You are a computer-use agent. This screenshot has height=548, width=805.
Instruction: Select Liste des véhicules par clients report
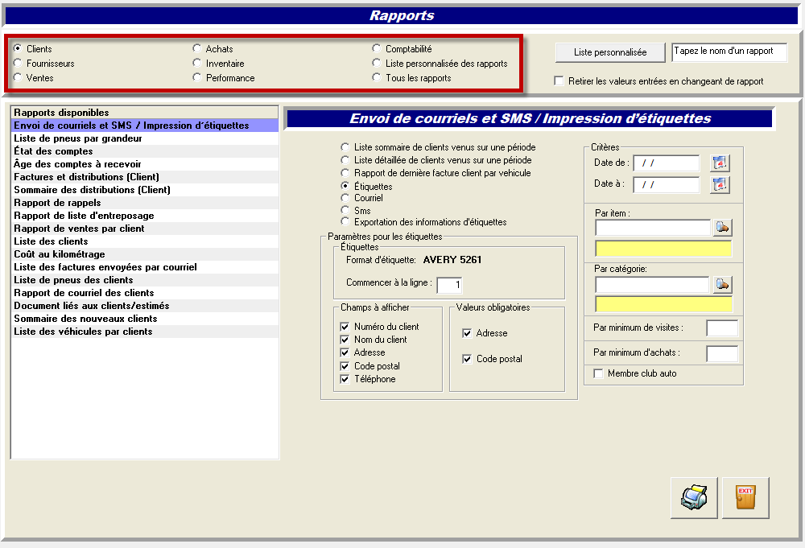click(x=145, y=332)
